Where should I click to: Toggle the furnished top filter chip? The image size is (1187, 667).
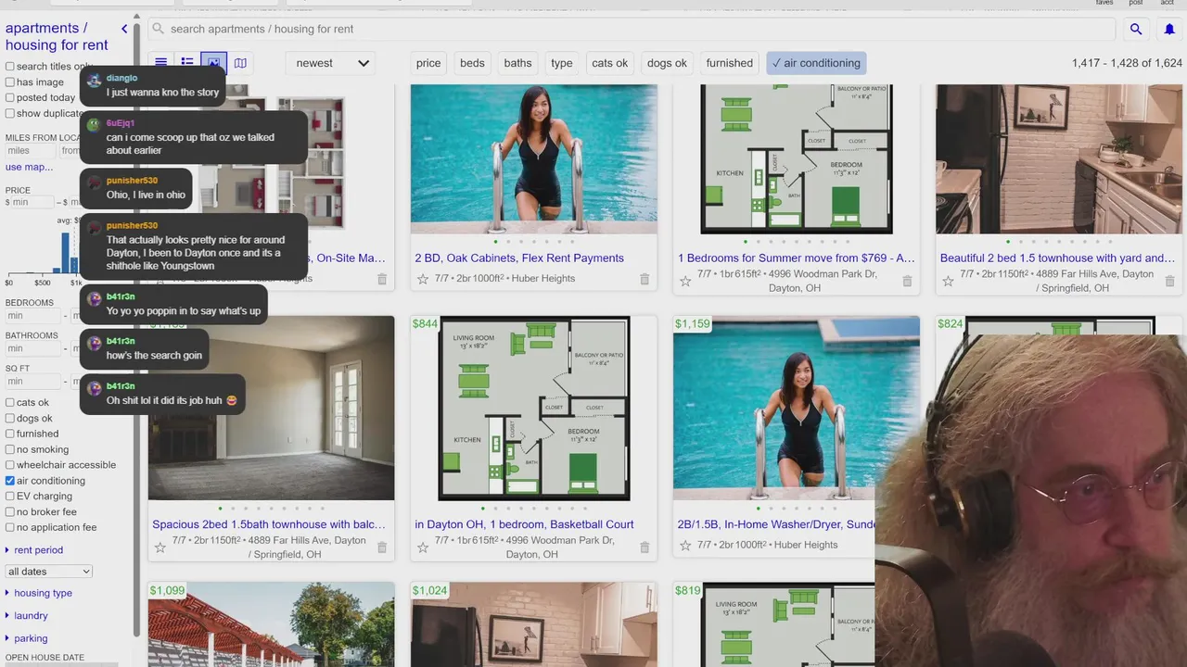point(729,63)
